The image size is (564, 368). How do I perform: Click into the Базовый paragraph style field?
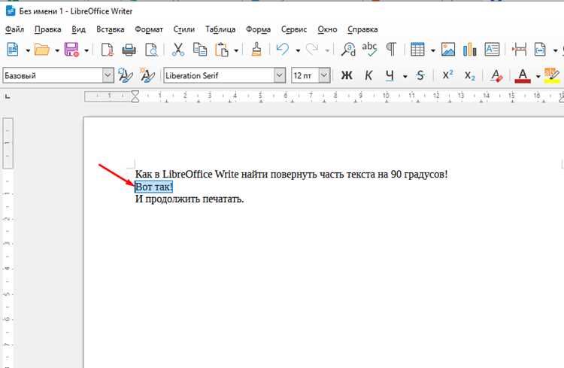[x=53, y=75]
